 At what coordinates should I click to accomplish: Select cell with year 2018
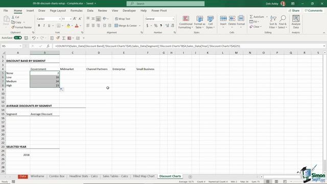(x=18, y=155)
